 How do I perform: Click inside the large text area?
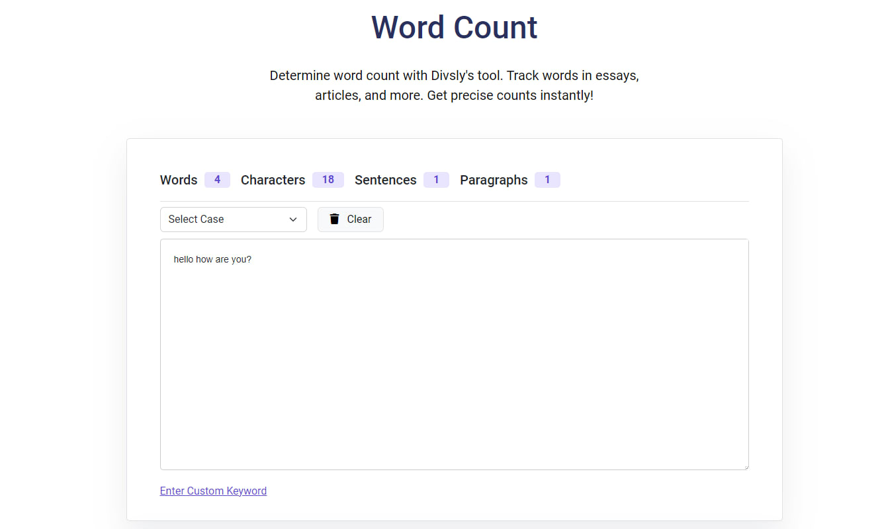click(455, 354)
